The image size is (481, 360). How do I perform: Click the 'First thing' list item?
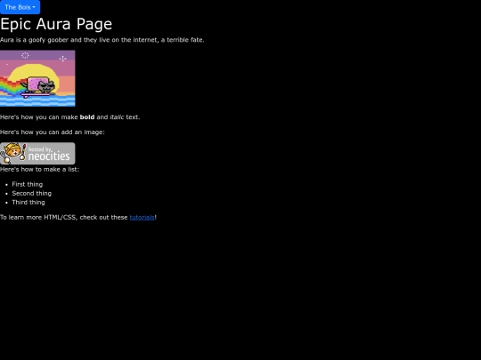pos(28,184)
